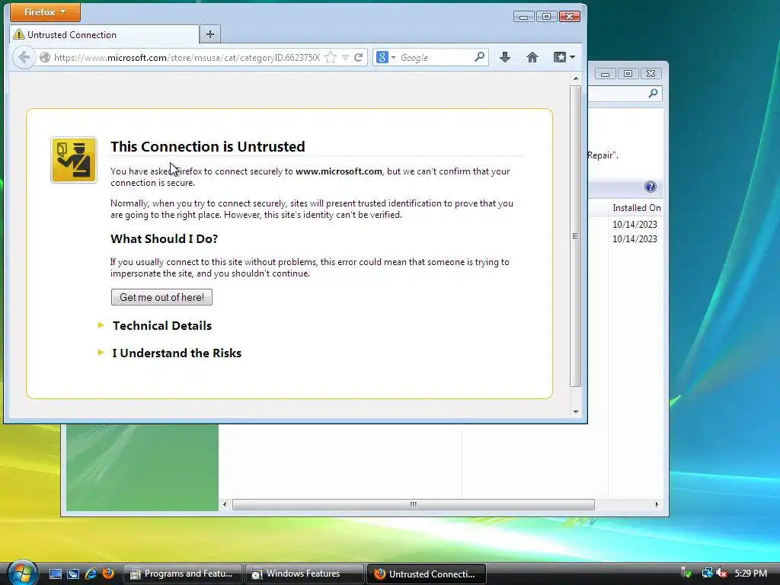Switch to Untrusted Connection taskbar button
Image resolution: width=780 pixels, height=585 pixels.
point(426,574)
